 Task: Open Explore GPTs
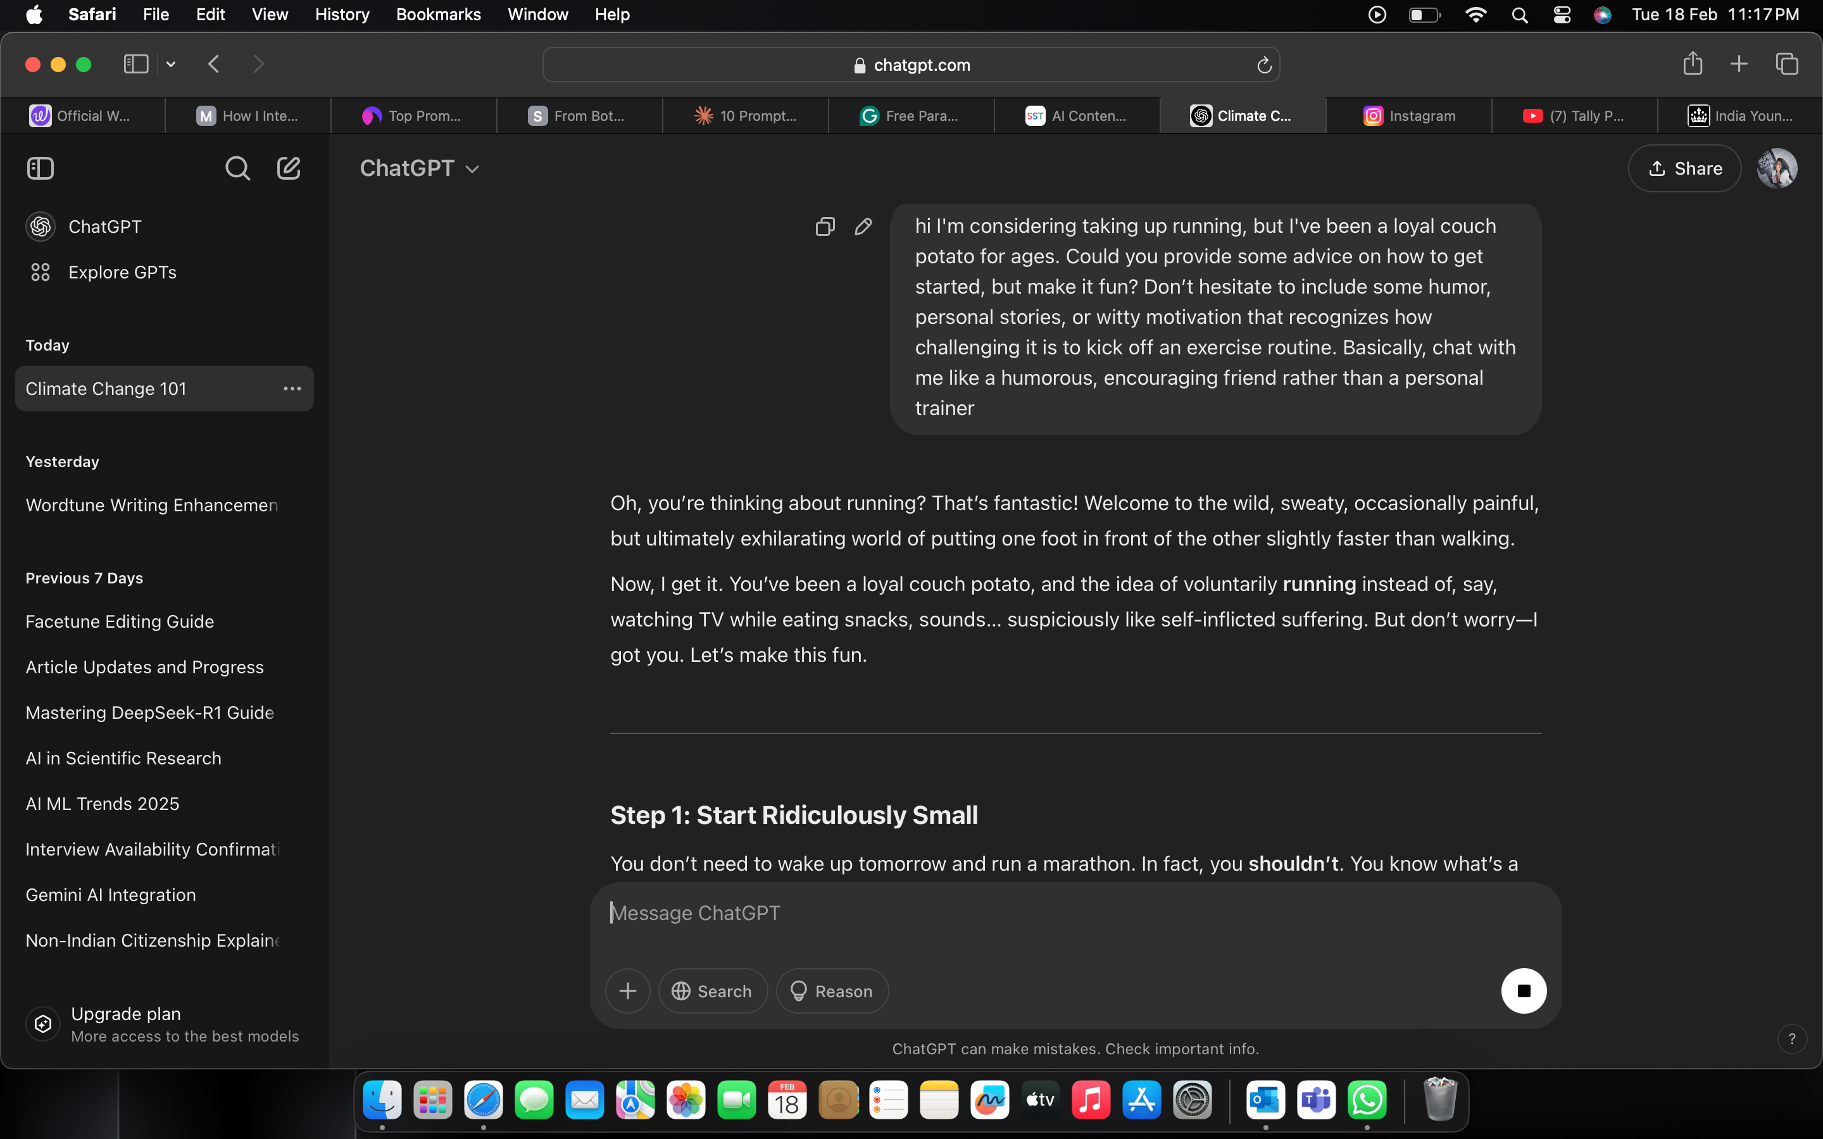pos(164,272)
